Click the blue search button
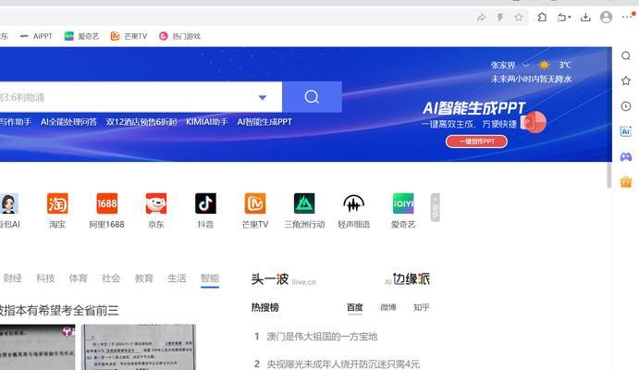Screen dimensions: 639x370 pyautogui.click(x=312, y=97)
